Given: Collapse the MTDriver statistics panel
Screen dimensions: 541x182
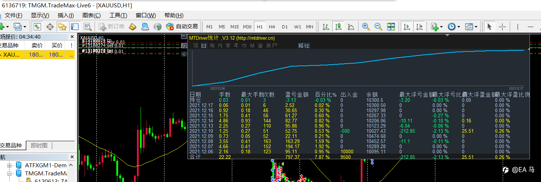Looking at the screenshot, I should click(x=184, y=37).
